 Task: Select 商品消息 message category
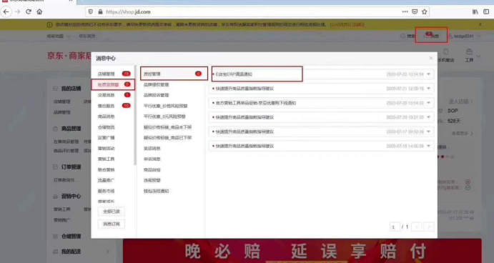[107, 116]
